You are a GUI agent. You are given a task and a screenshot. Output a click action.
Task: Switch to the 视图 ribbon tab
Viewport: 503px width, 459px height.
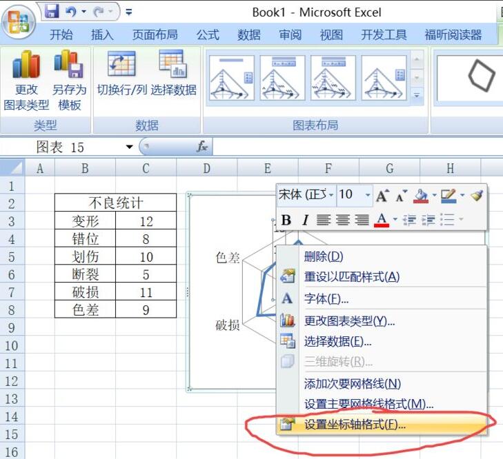click(331, 34)
